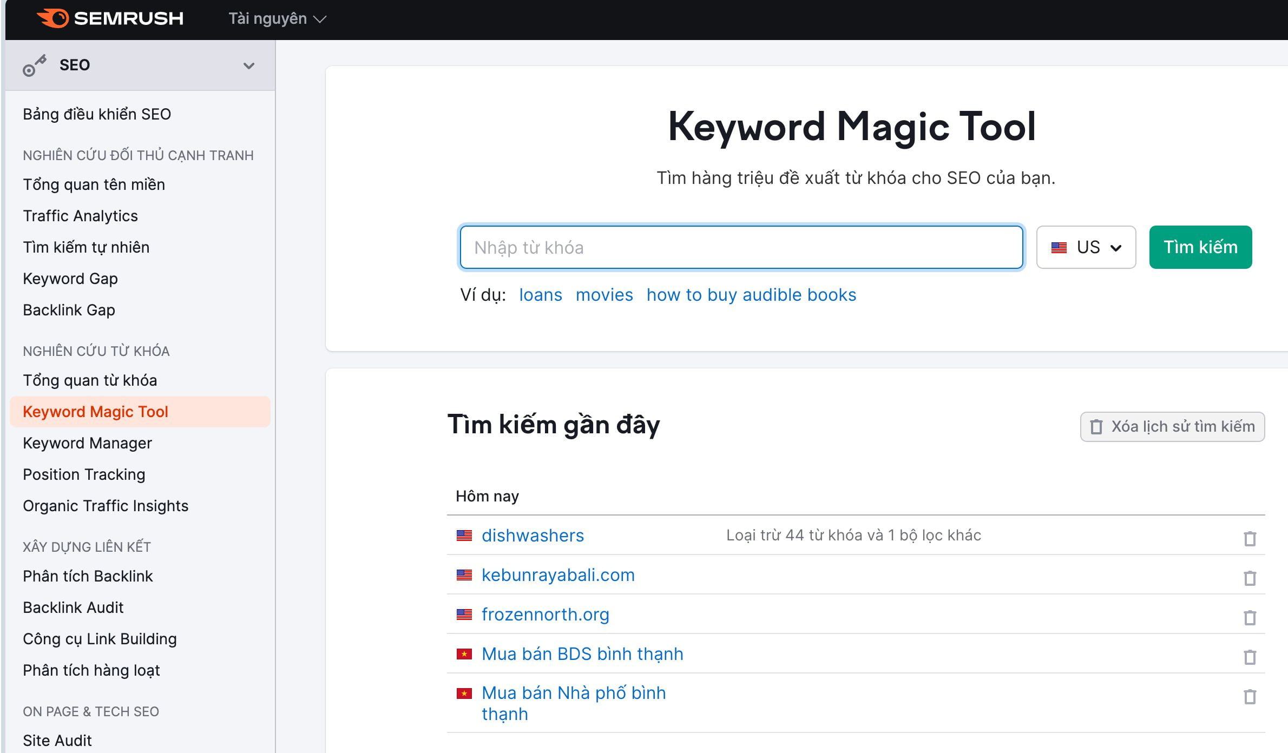The image size is (1288, 753).
Task: Open the Tài nguyên dropdown menu
Action: [277, 19]
